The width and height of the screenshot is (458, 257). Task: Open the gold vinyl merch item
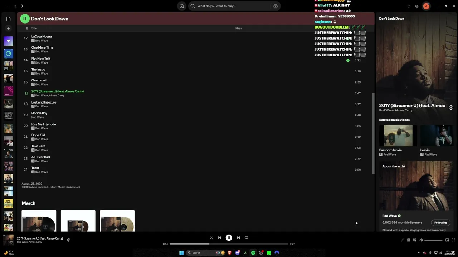(x=117, y=221)
